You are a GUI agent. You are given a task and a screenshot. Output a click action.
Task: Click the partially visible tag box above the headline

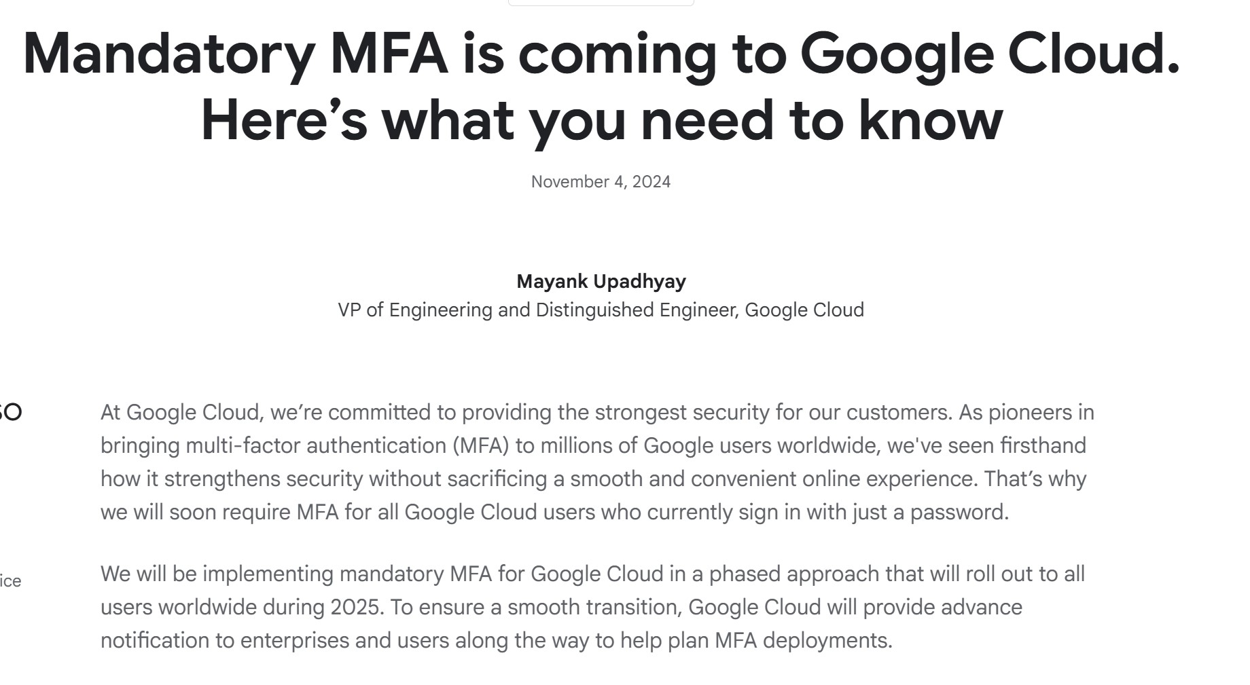[601, 3]
